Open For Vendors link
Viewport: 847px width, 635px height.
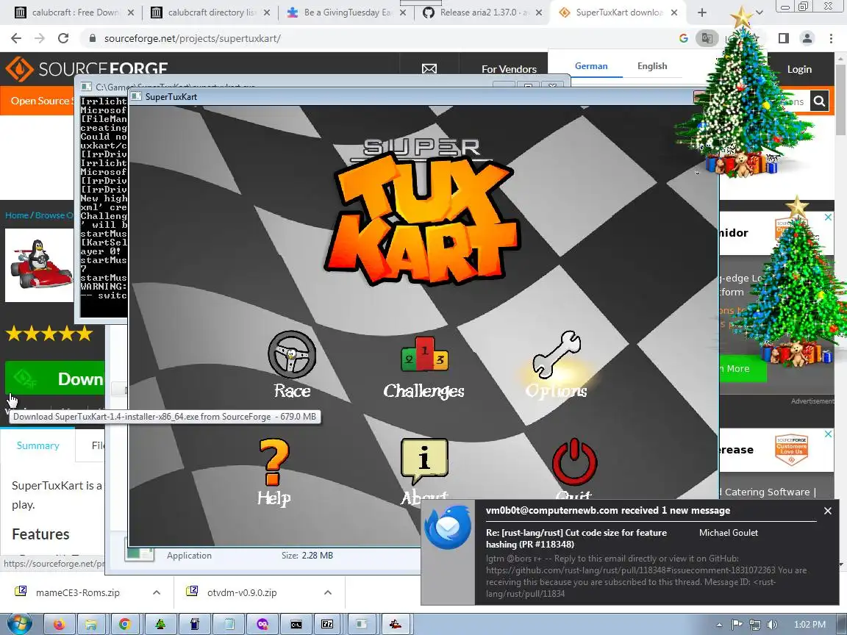pos(509,69)
